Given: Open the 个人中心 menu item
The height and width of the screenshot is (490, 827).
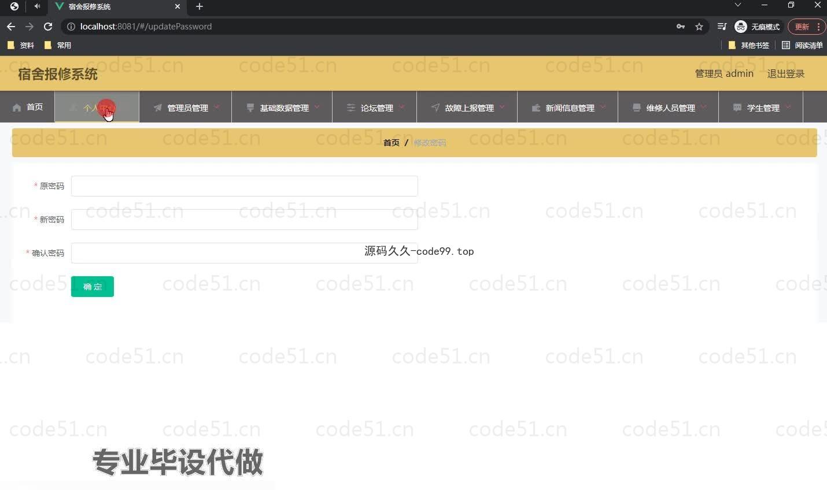Looking at the screenshot, I should tap(97, 107).
